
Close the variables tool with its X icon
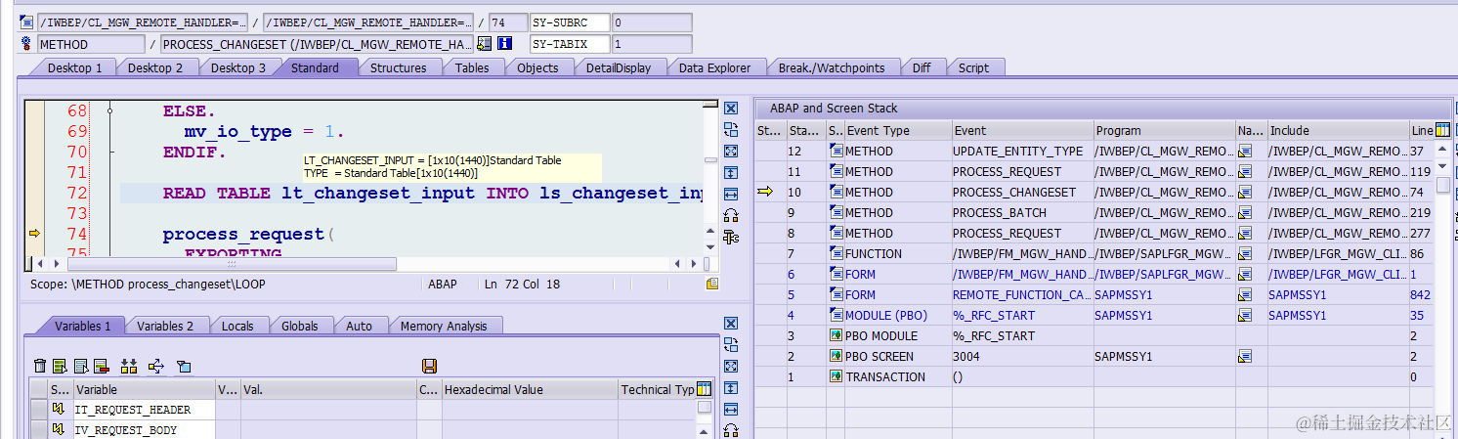pos(730,324)
